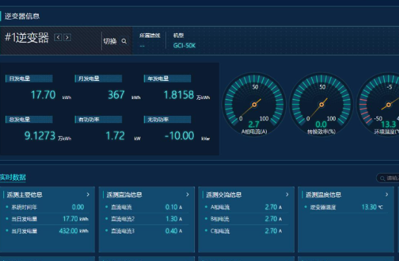The height and width of the screenshot is (261, 399).
Task: Open the 实时数据 tab
Action: (x=13, y=177)
